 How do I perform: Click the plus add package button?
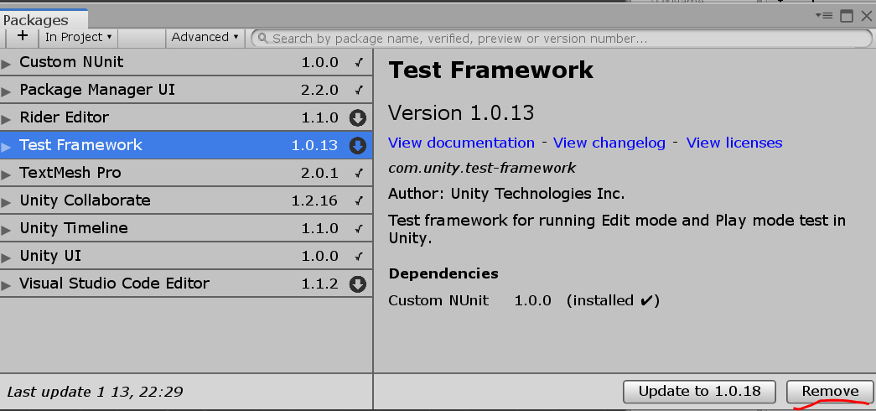point(22,37)
